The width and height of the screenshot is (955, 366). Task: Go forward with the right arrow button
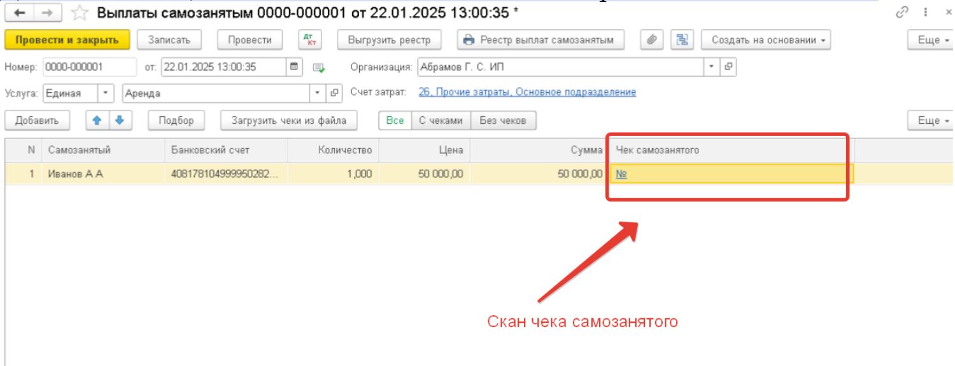click(x=47, y=13)
